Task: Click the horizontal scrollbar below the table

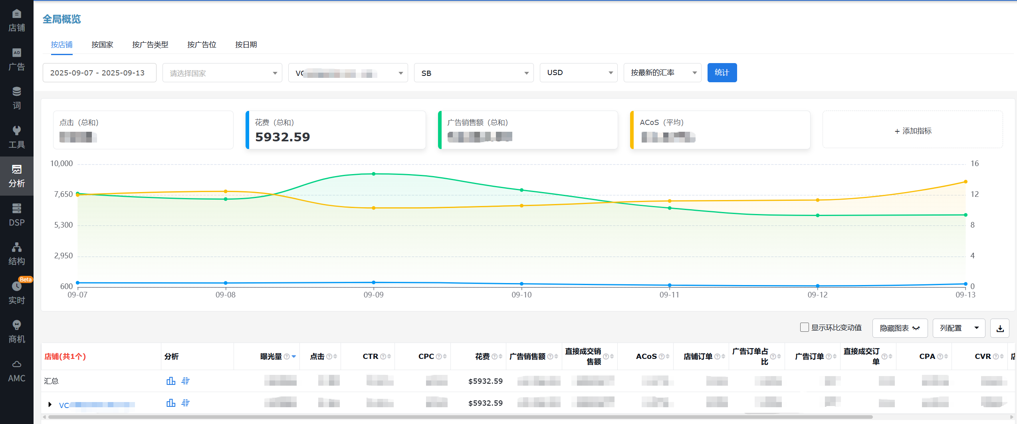Action: (459, 417)
